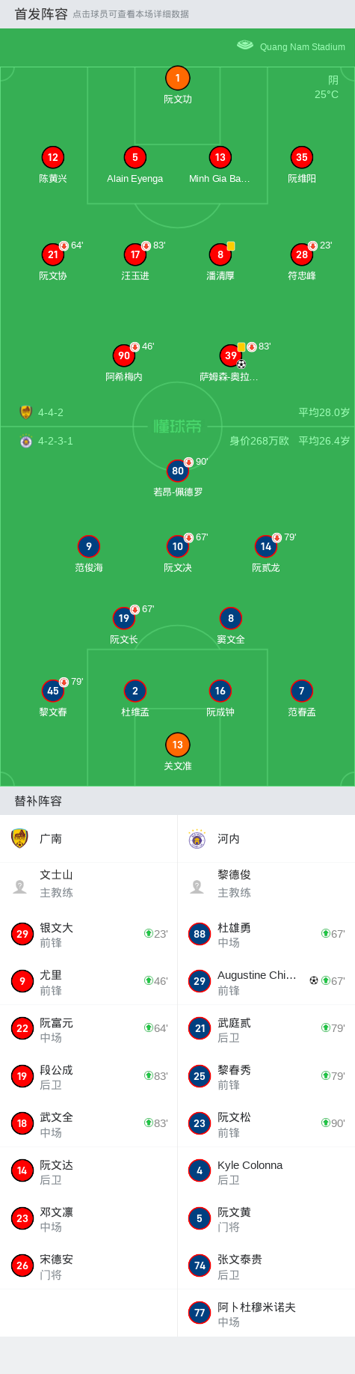
Task: Select number 7 范春孟 defender icon
Action: coord(301,691)
